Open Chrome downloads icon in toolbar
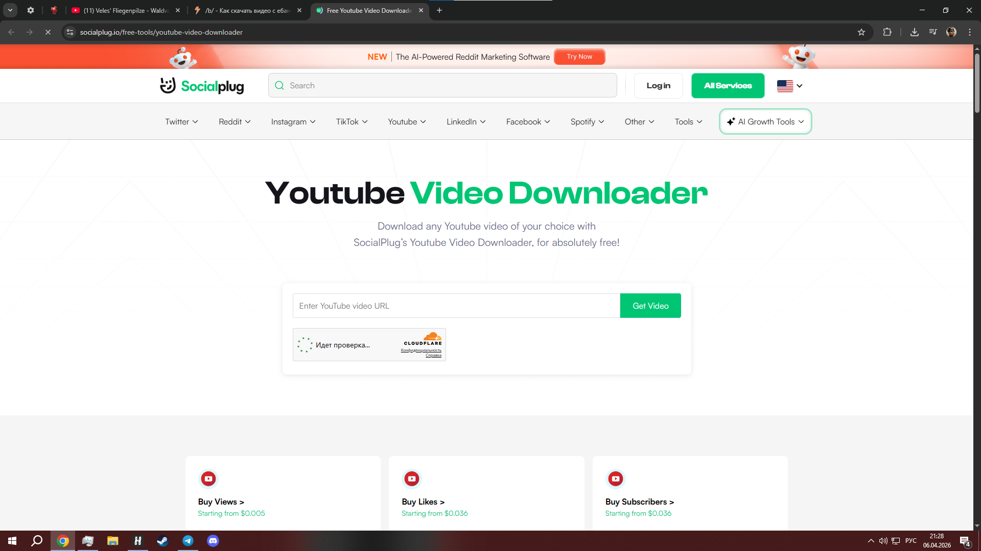Image resolution: width=981 pixels, height=551 pixels. 915,32
